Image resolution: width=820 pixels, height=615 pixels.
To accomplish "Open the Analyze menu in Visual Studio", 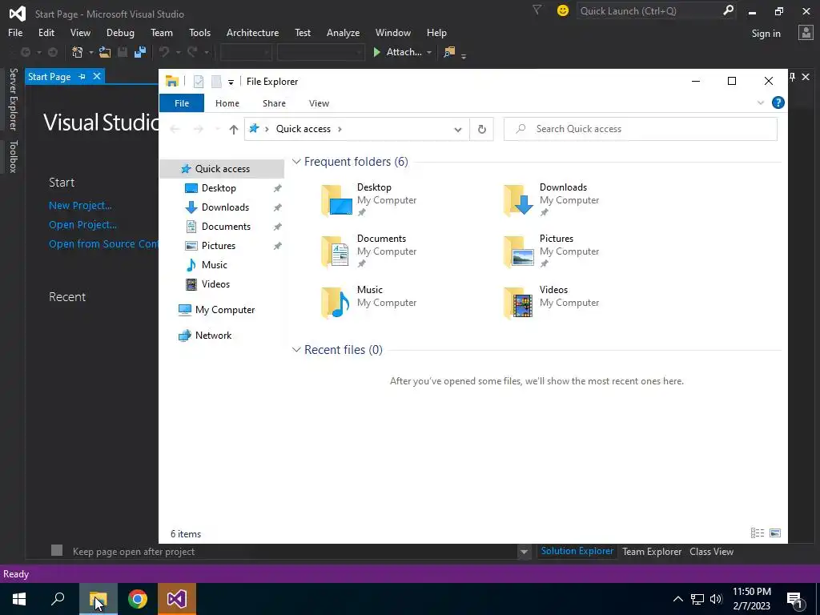I will 343,32.
